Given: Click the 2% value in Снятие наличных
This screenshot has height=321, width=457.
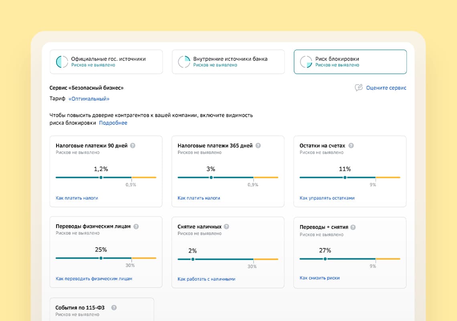Looking at the screenshot, I should (192, 251).
